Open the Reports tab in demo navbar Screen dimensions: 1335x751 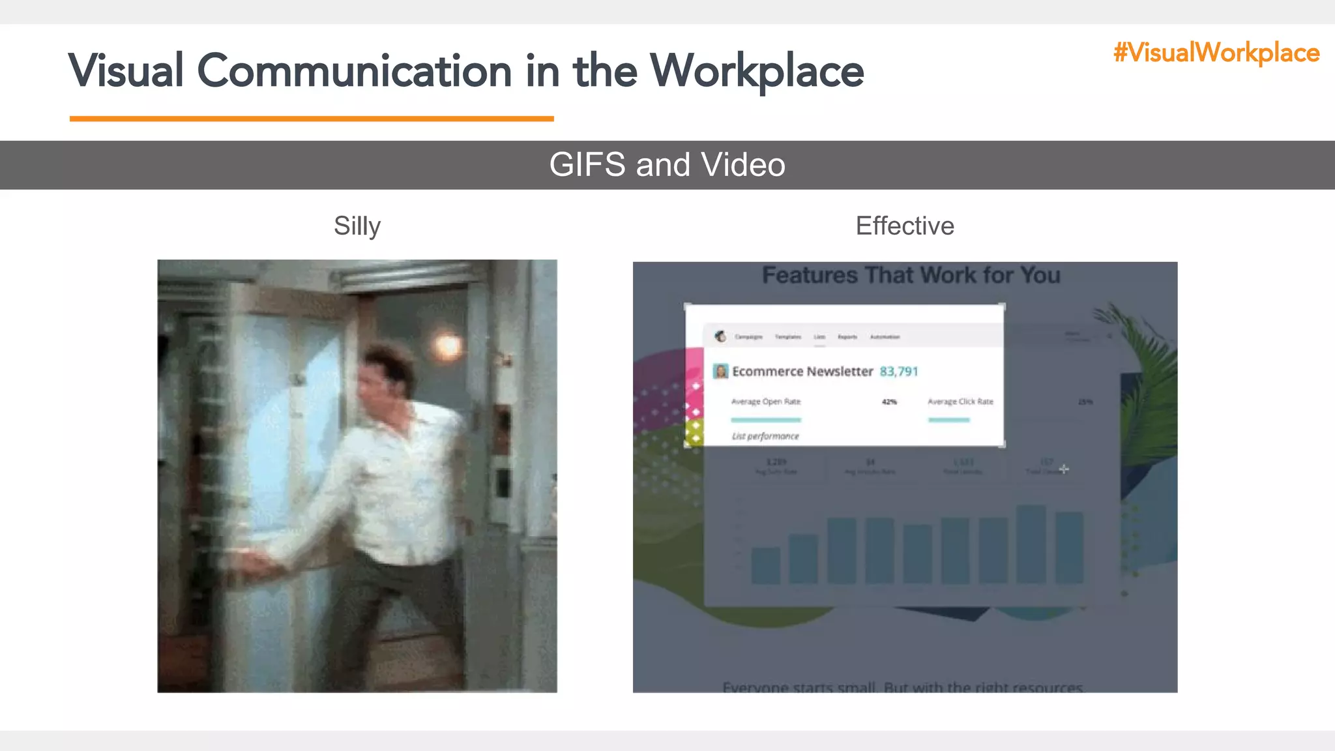847,337
